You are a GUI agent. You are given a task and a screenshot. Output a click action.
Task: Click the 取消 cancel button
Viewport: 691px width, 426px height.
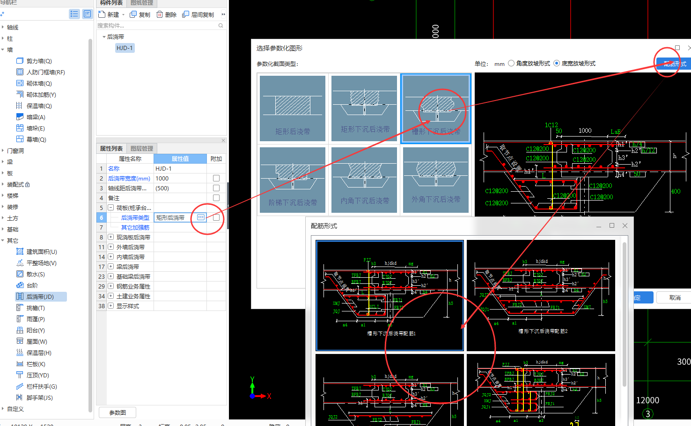675,297
